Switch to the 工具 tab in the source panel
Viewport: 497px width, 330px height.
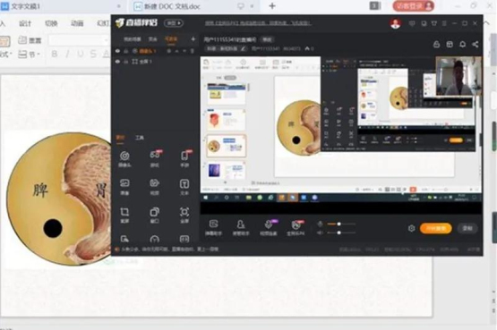coord(140,138)
